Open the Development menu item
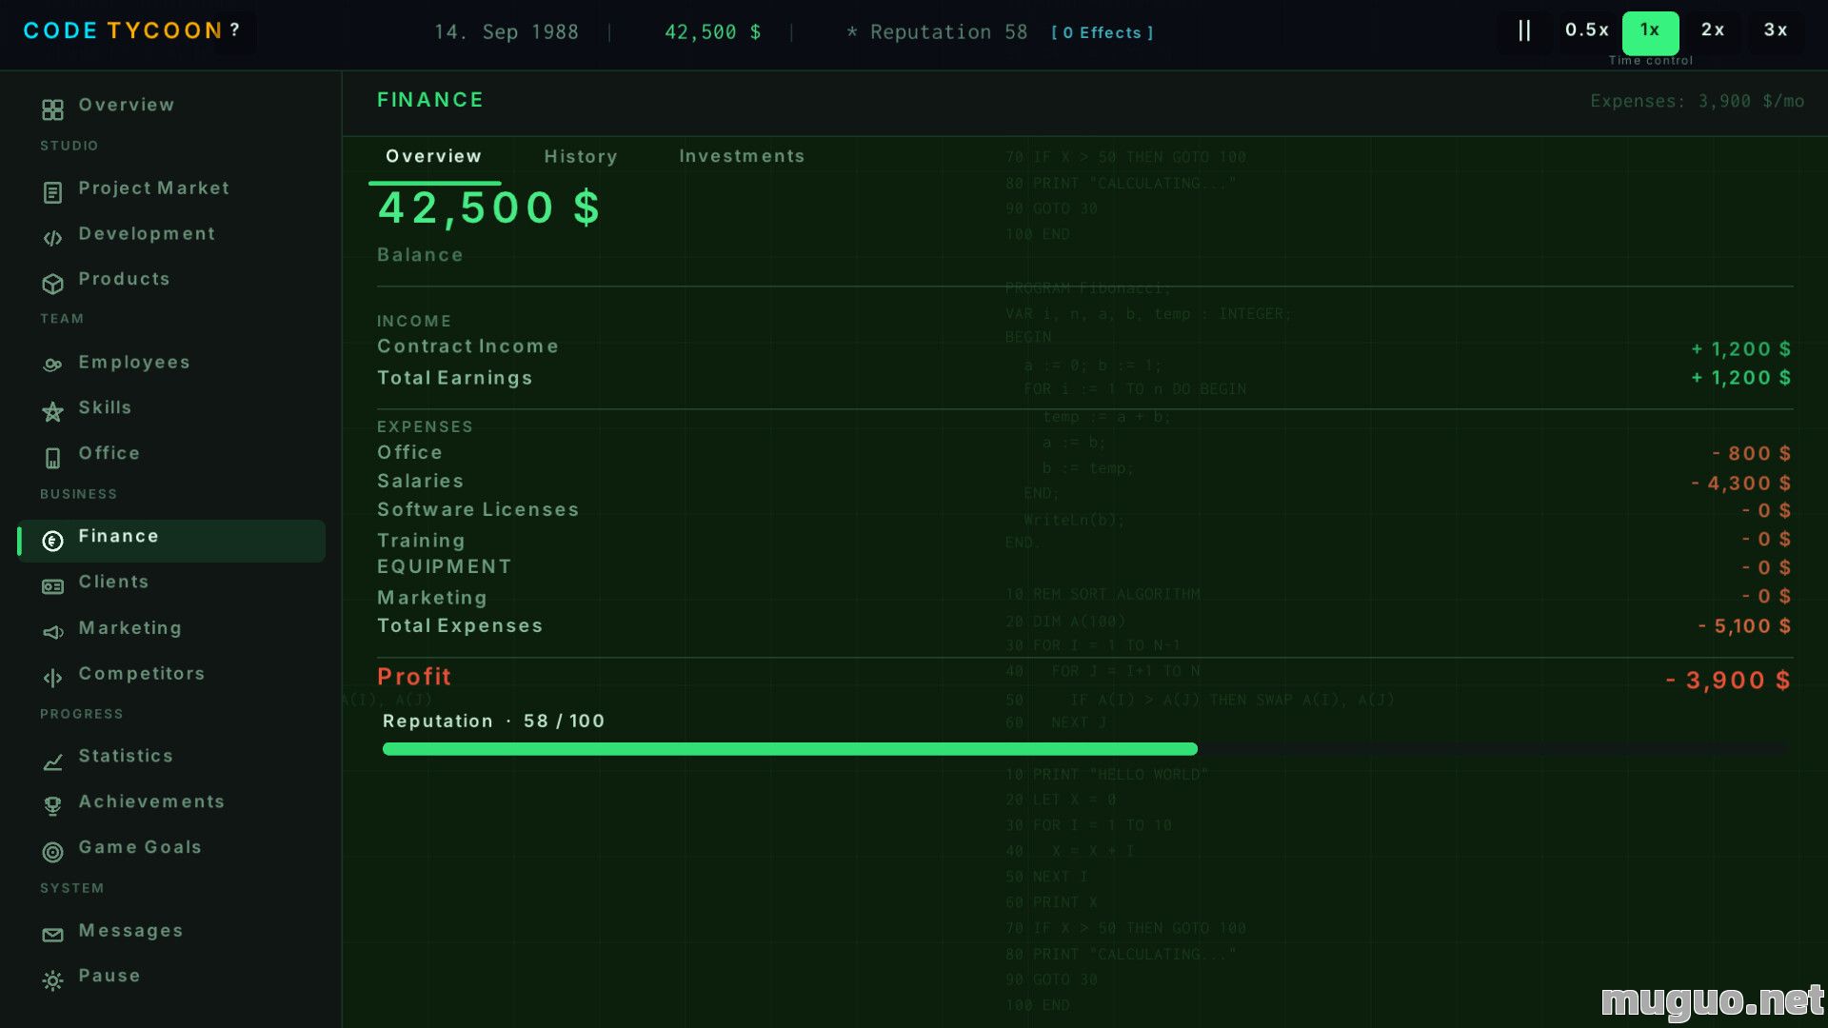The width and height of the screenshot is (1828, 1028). click(x=147, y=234)
